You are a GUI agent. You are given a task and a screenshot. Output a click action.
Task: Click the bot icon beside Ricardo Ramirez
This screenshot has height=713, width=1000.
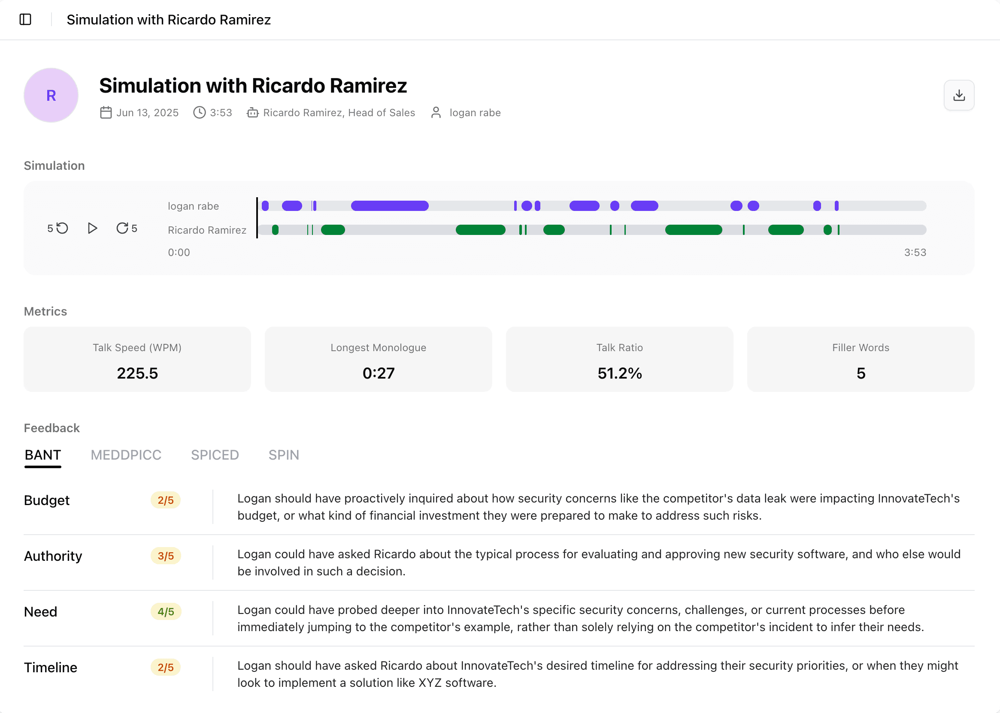point(253,113)
